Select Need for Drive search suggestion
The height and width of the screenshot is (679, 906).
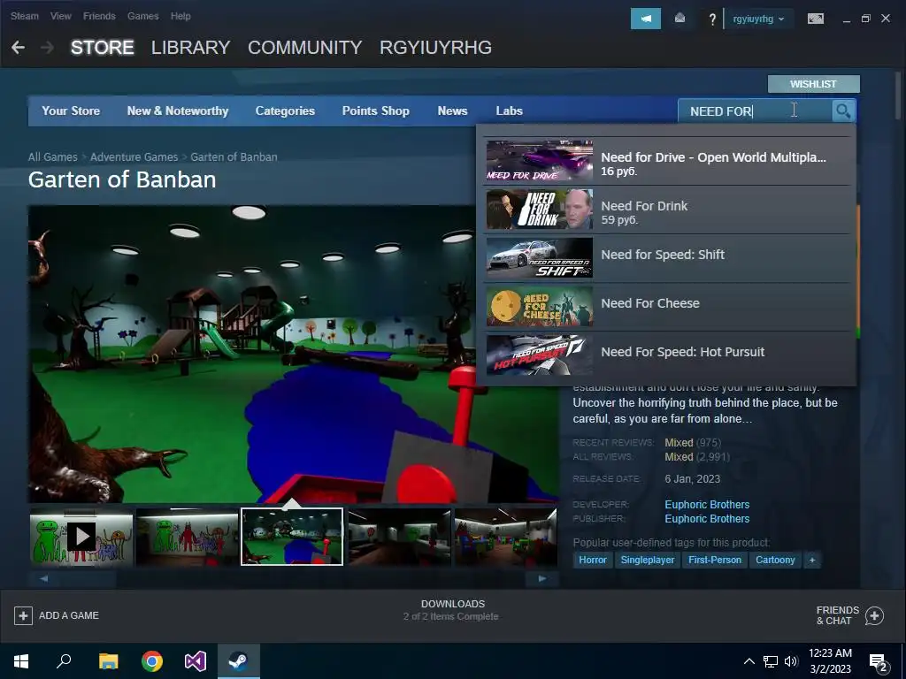[666, 161]
